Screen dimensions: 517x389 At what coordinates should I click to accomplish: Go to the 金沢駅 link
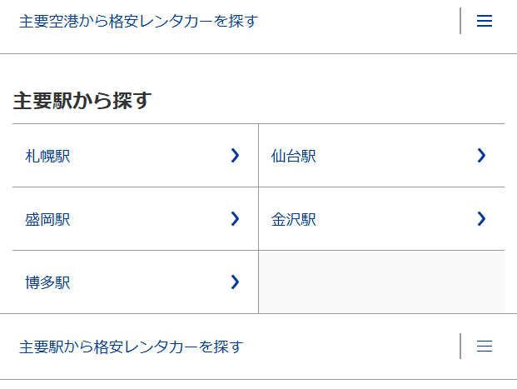pos(294,220)
